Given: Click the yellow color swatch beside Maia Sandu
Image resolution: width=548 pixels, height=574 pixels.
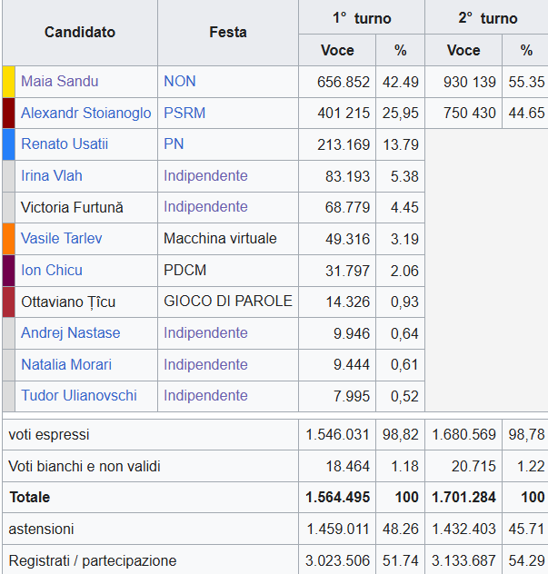Looking at the screenshot, I should point(9,82).
